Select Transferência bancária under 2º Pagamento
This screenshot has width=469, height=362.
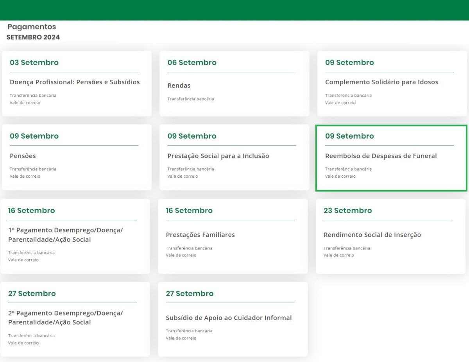pyautogui.click(x=31, y=335)
